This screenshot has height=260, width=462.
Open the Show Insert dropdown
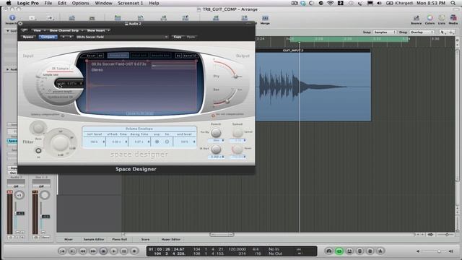pos(98,30)
